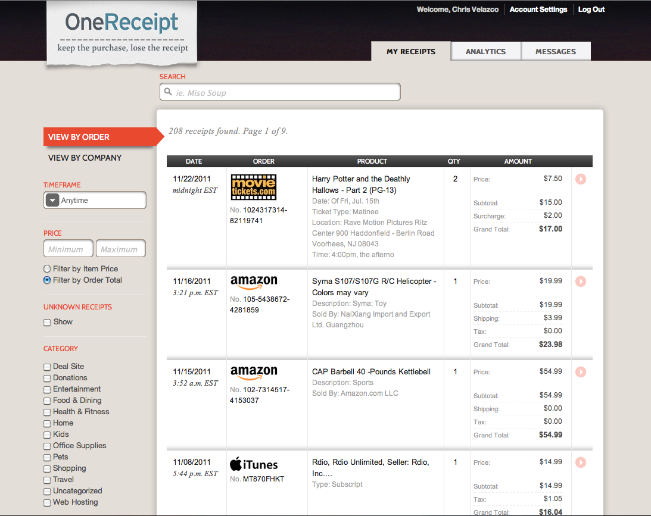Select Filter by Order Total

point(47,280)
